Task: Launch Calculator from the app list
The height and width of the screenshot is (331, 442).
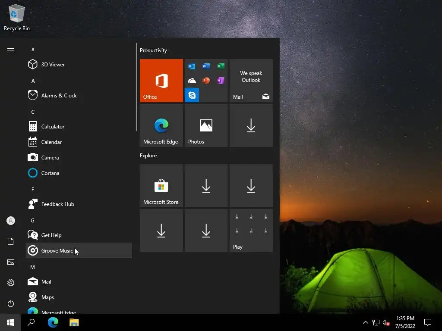Action: pos(79,127)
